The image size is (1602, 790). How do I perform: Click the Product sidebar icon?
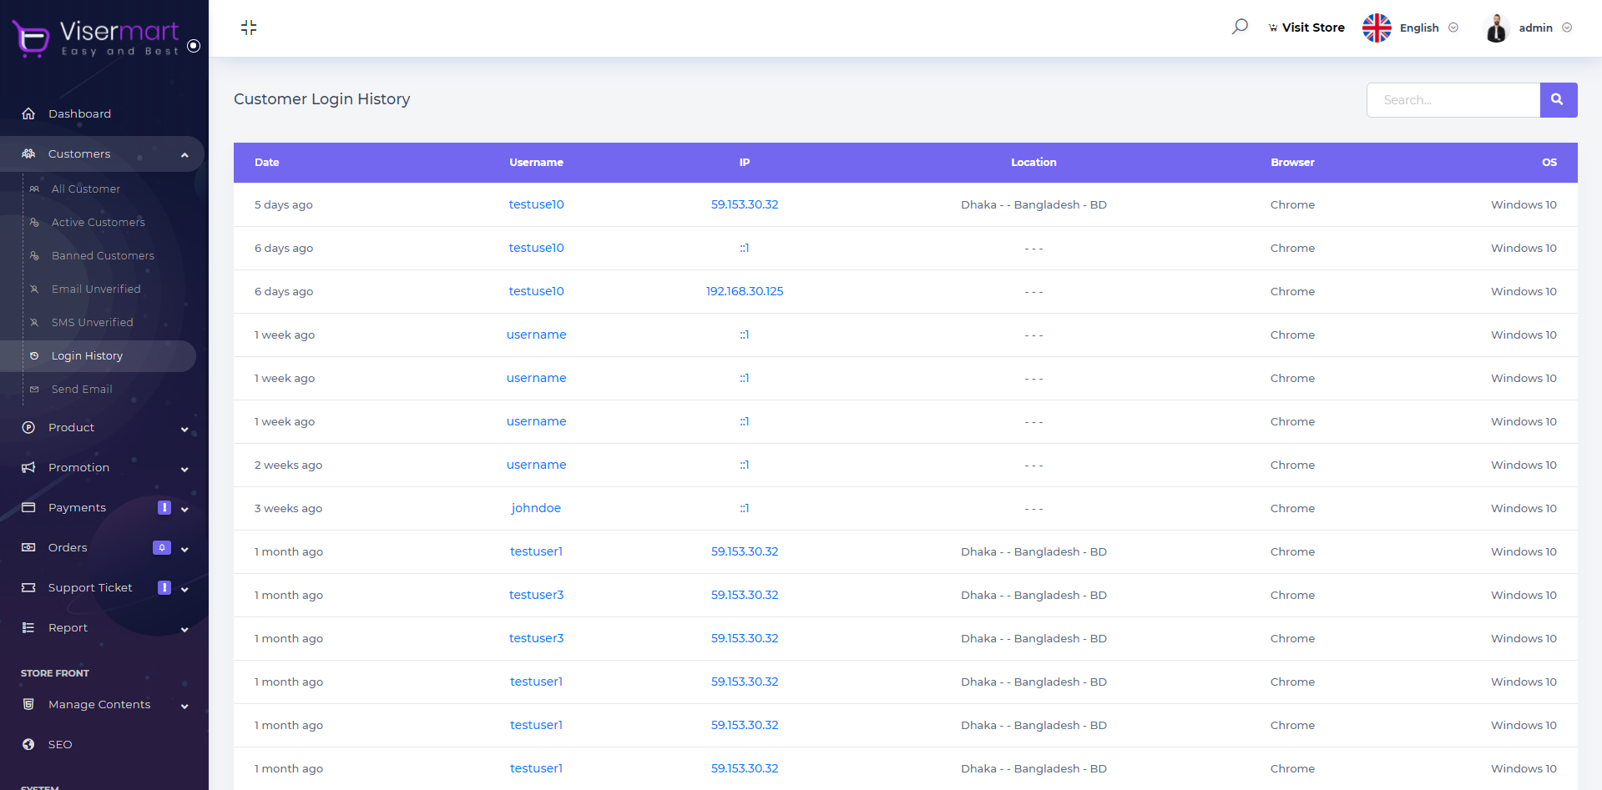pos(28,427)
